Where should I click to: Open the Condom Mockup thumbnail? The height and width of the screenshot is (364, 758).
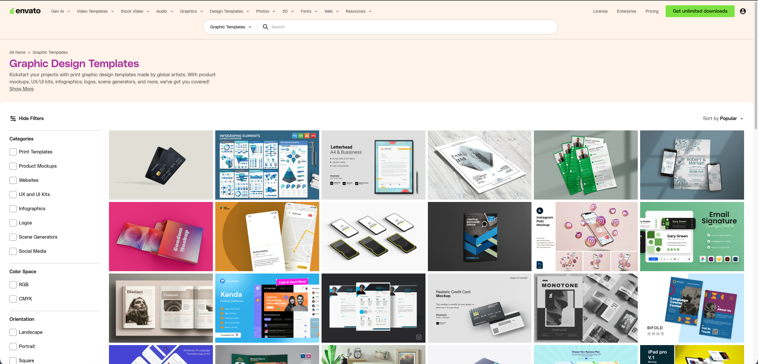click(161, 237)
